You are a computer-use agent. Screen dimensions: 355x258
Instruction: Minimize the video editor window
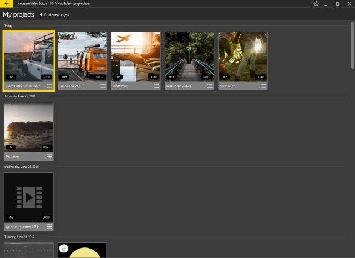(326, 4)
